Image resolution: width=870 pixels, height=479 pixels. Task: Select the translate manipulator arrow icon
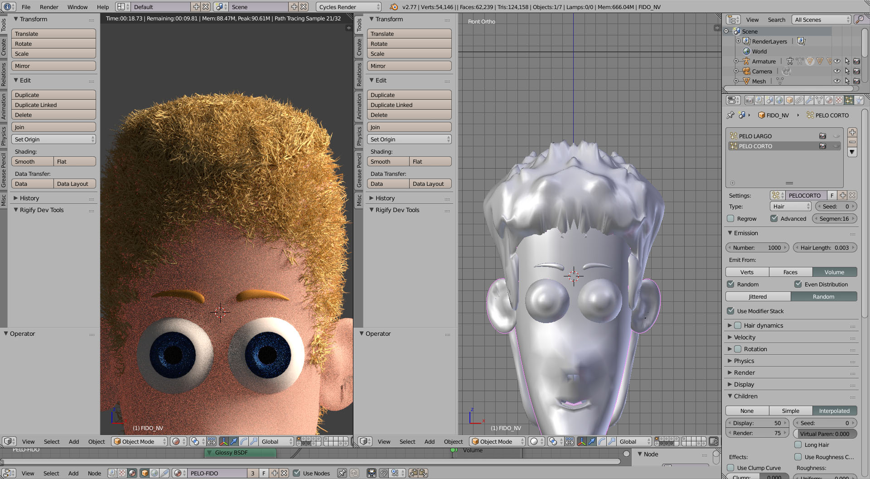233,441
